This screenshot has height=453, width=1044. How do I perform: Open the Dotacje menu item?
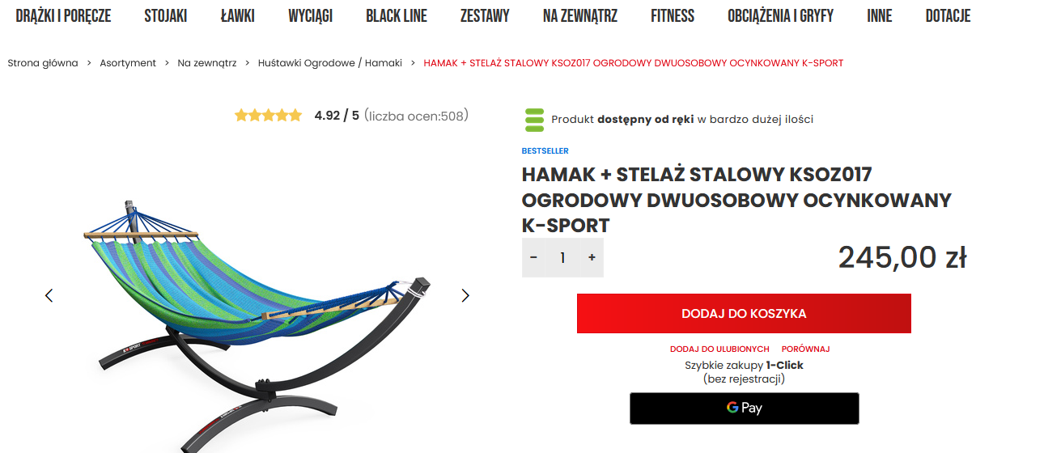[x=948, y=15]
